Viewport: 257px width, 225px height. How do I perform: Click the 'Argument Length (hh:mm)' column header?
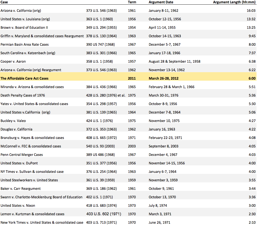pyautogui.click(x=234, y=2)
